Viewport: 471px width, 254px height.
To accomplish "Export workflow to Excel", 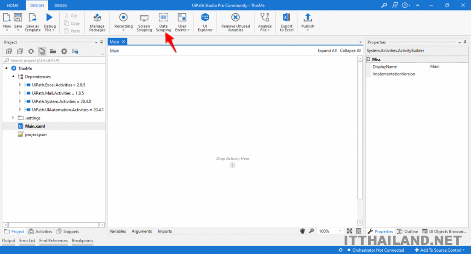I will 287,22.
